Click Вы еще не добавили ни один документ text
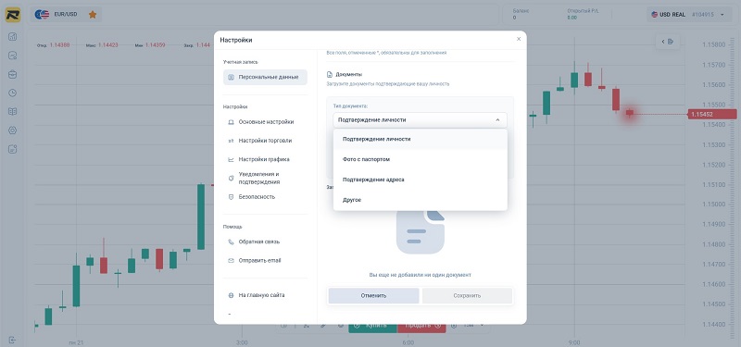The width and height of the screenshot is (741, 347). point(421,275)
